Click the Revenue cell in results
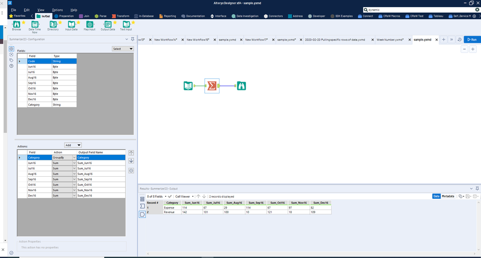481x258 pixels. point(172,212)
